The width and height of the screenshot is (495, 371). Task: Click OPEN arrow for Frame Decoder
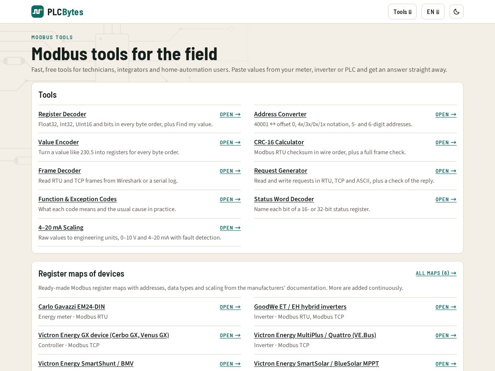tap(230, 171)
